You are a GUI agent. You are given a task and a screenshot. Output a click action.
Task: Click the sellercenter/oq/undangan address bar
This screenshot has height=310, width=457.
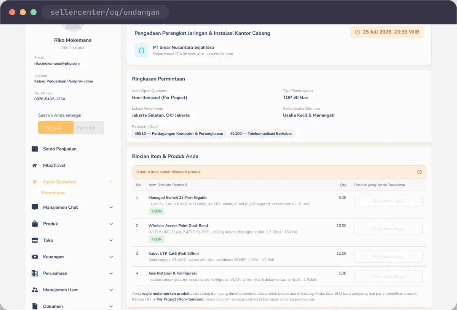[105, 12]
